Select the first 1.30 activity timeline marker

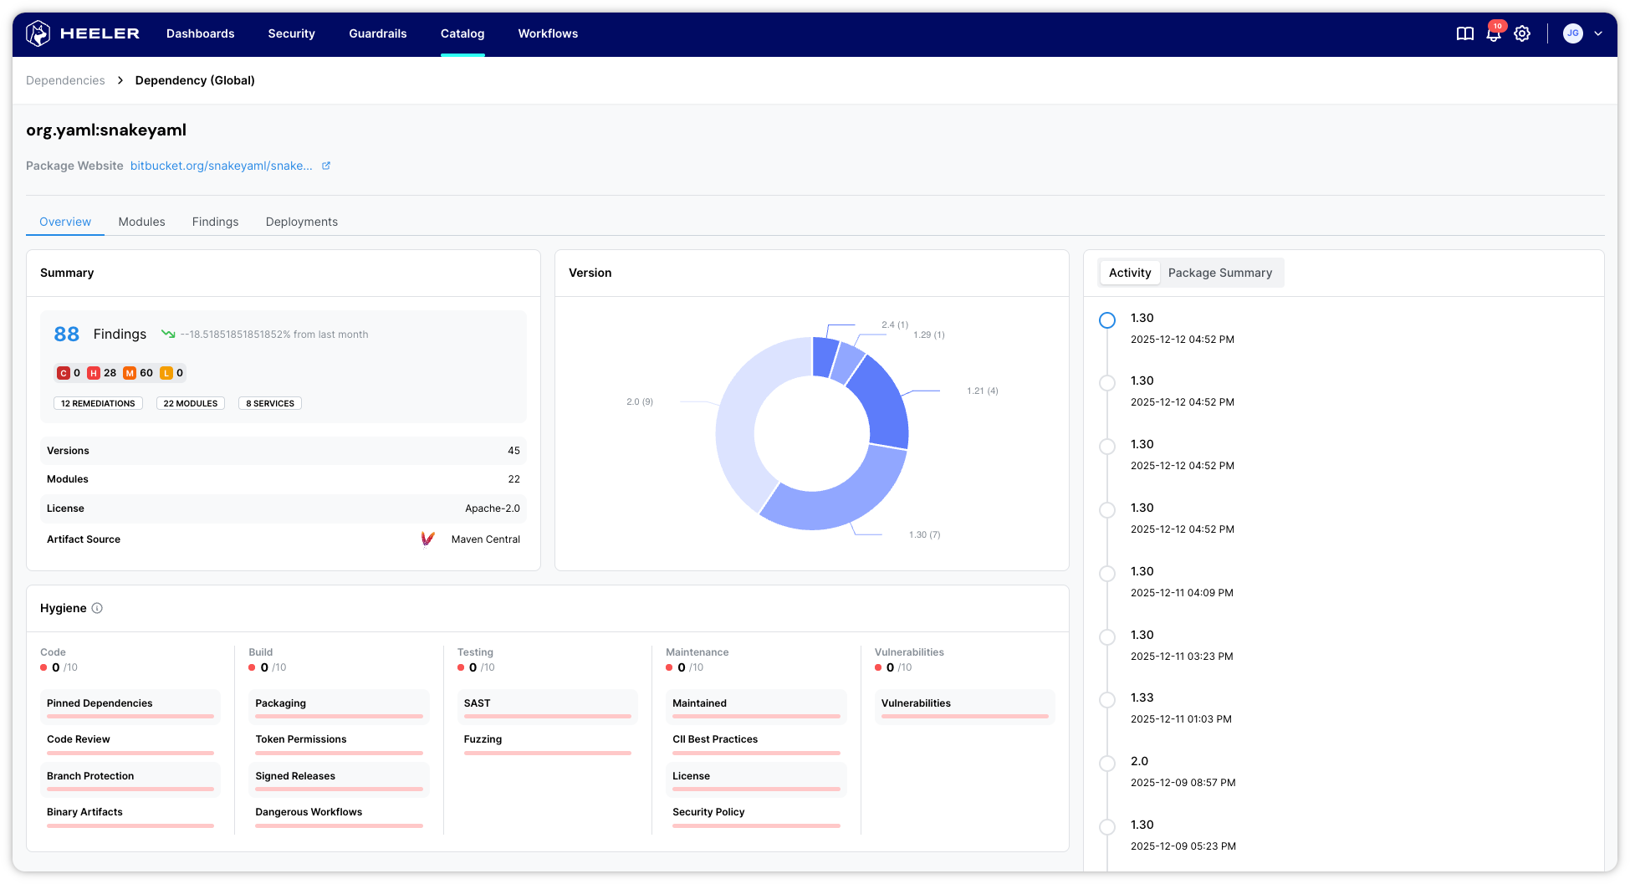(1106, 320)
